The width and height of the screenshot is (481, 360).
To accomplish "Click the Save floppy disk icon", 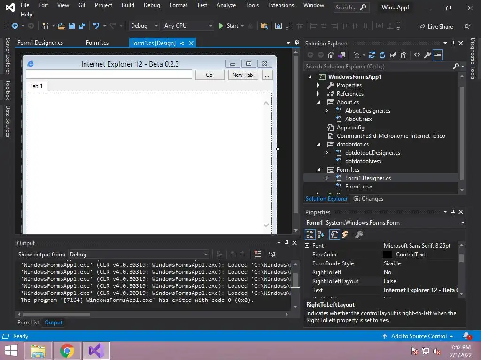I will (72, 26).
